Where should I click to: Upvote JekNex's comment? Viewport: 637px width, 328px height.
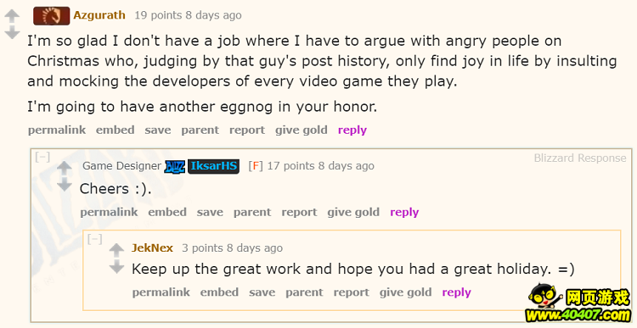tap(116, 250)
